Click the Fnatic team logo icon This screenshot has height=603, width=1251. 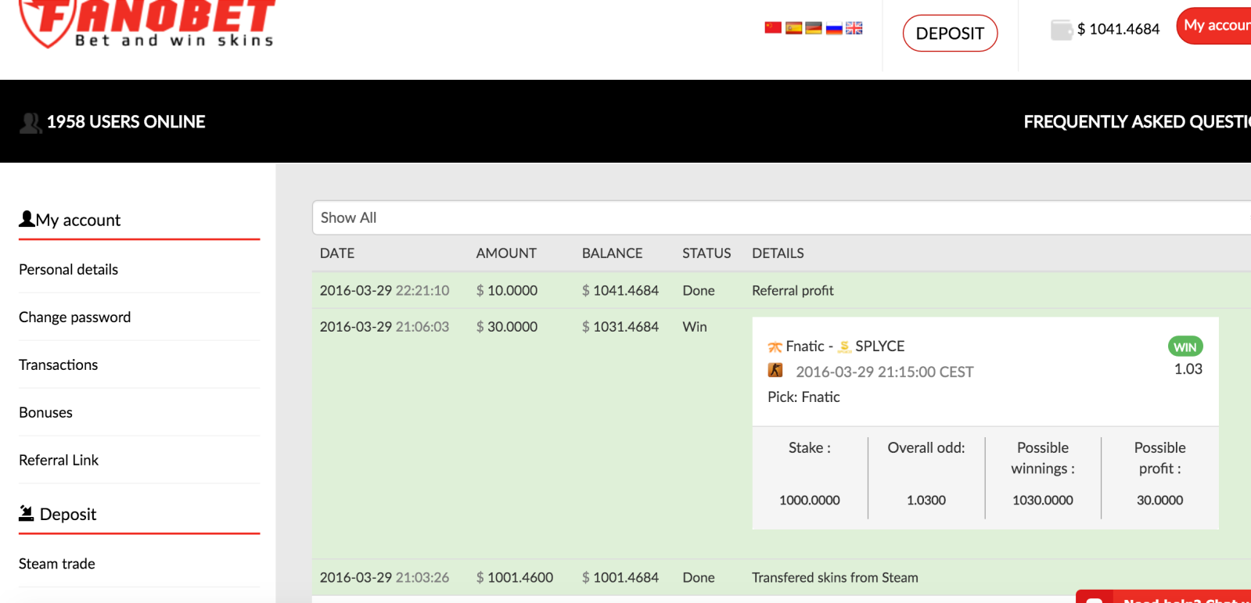pyautogui.click(x=775, y=346)
